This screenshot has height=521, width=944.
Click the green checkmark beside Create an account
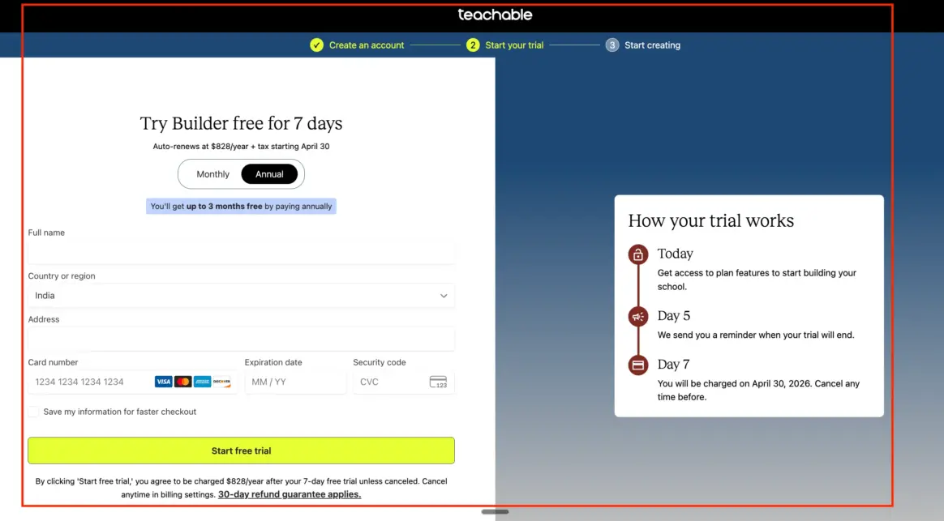[316, 45]
